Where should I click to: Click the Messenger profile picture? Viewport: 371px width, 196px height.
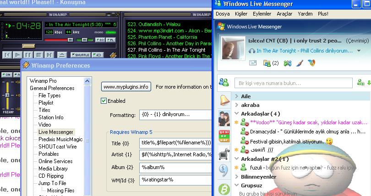(233, 48)
